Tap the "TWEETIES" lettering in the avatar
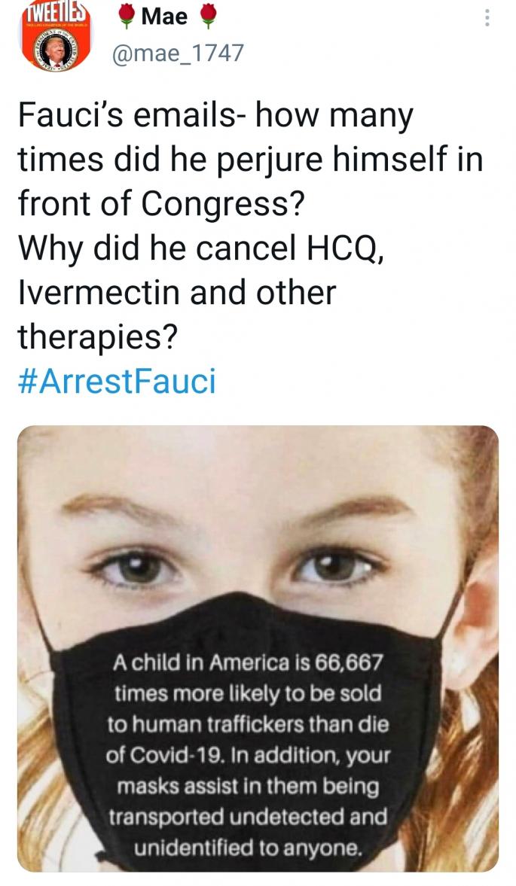The height and width of the screenshot is (886, 516). point(55,13)
